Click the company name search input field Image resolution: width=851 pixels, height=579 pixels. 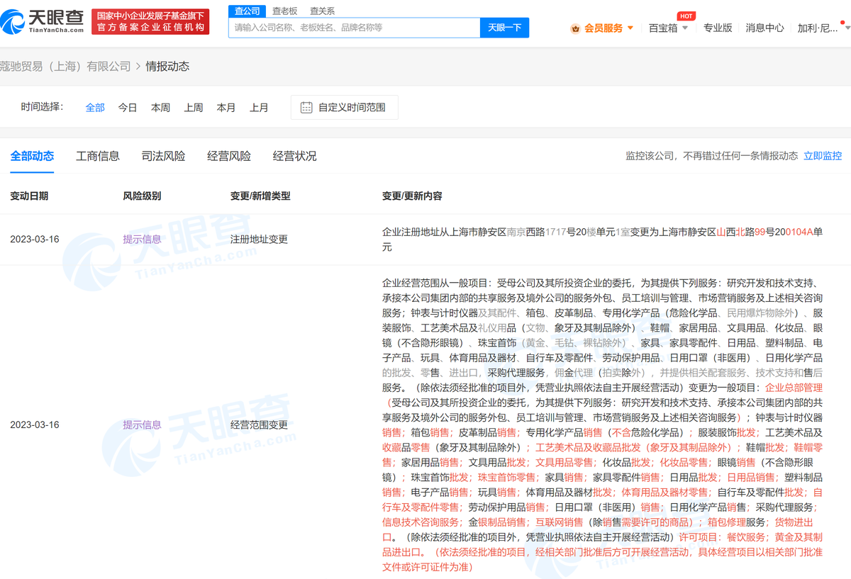point(355,28)
